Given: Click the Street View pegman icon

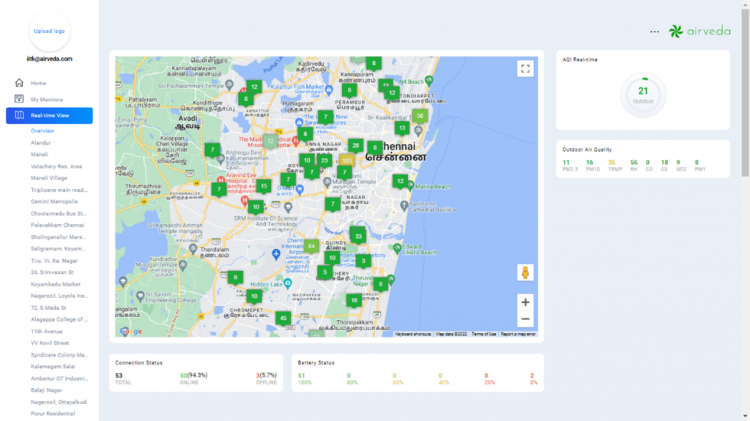Looking at the screenshot, I should tap(524, 273).
